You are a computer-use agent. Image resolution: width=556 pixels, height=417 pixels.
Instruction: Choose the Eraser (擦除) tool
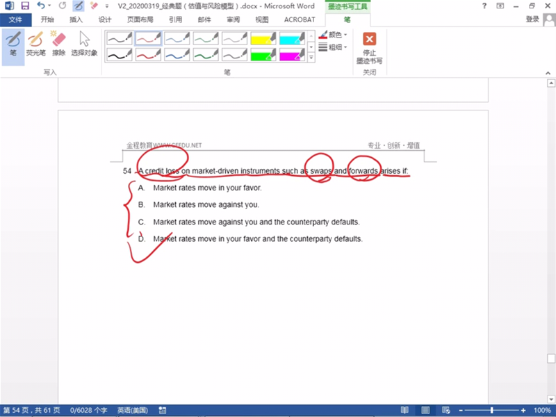[58, 43]
